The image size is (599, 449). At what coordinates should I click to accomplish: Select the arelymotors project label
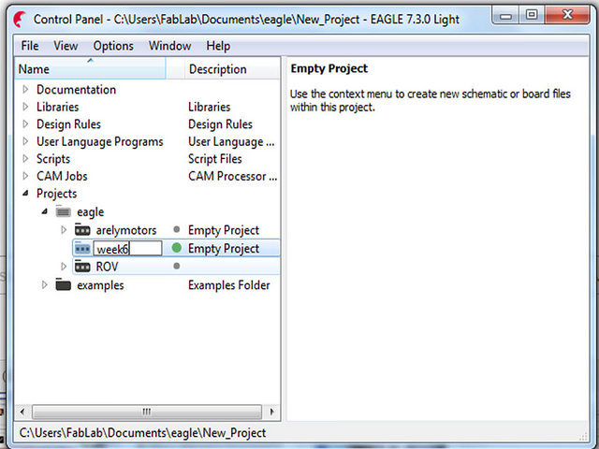(x=126, y=230)
